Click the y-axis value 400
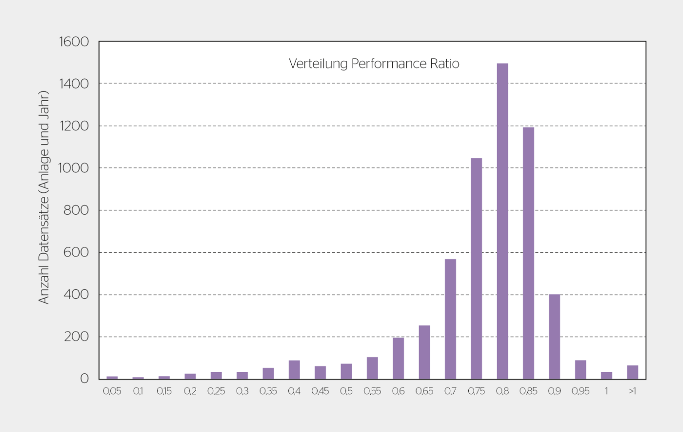 click(x=76, y=295)
